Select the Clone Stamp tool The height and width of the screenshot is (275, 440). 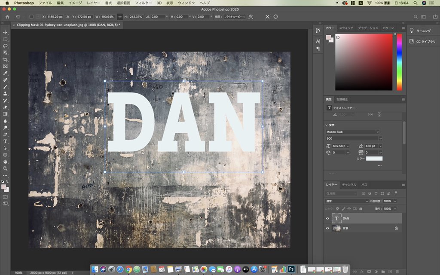coord(5,94)
